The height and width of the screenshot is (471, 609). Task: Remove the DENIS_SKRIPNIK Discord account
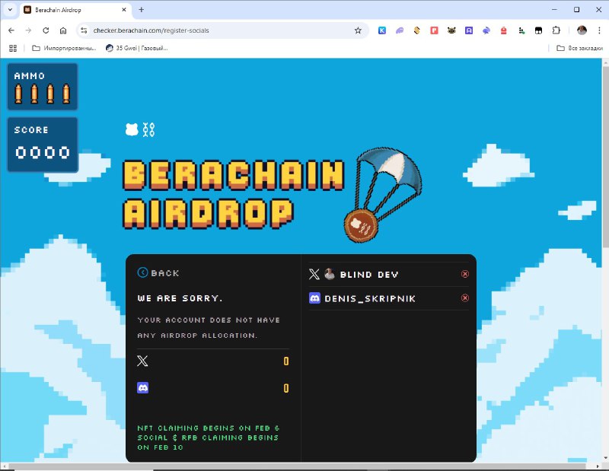(x=464, y=298)
